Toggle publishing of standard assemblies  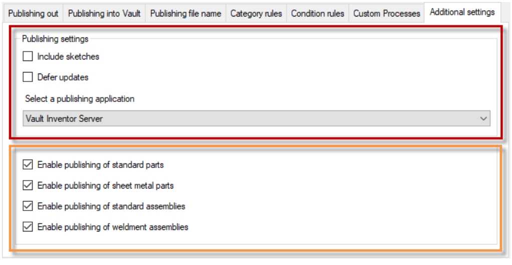click(x=28, y=206)
